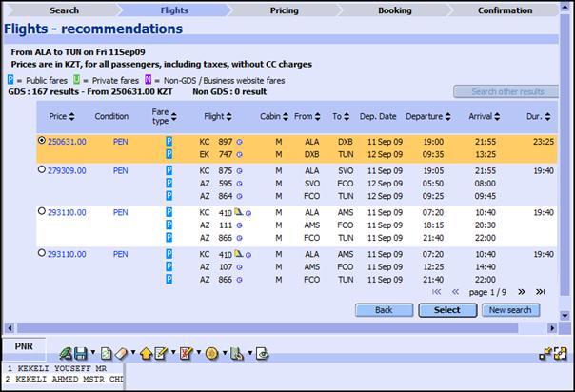Select the 279309.00 fare radio button

tap(41, 170)
